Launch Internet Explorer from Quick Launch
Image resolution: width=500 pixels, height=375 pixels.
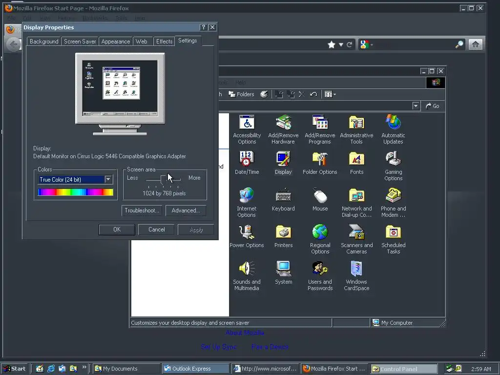coord(51,369)
